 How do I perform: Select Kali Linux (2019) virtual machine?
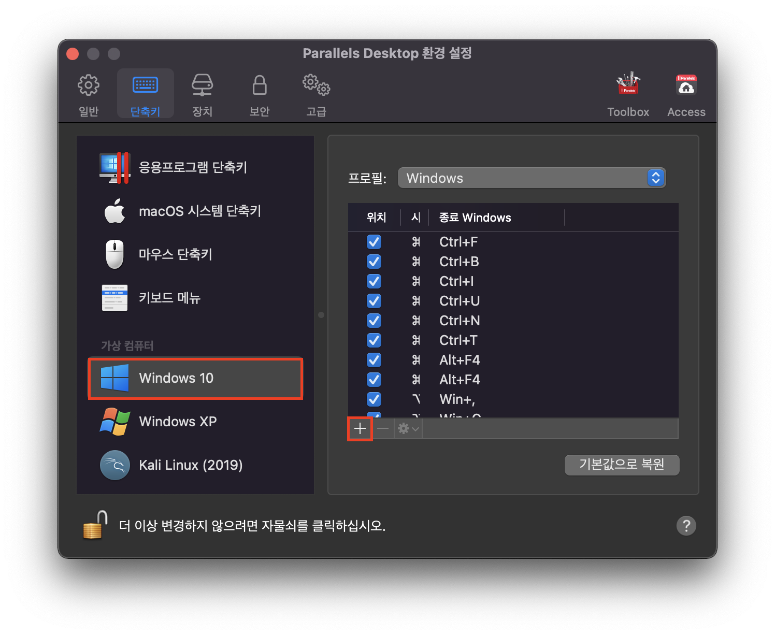coord(195,465)
